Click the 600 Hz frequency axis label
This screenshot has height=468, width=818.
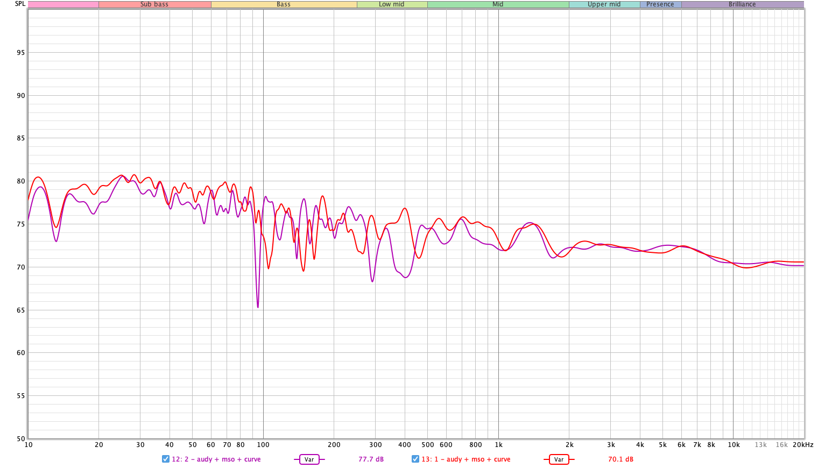(446, 445)
